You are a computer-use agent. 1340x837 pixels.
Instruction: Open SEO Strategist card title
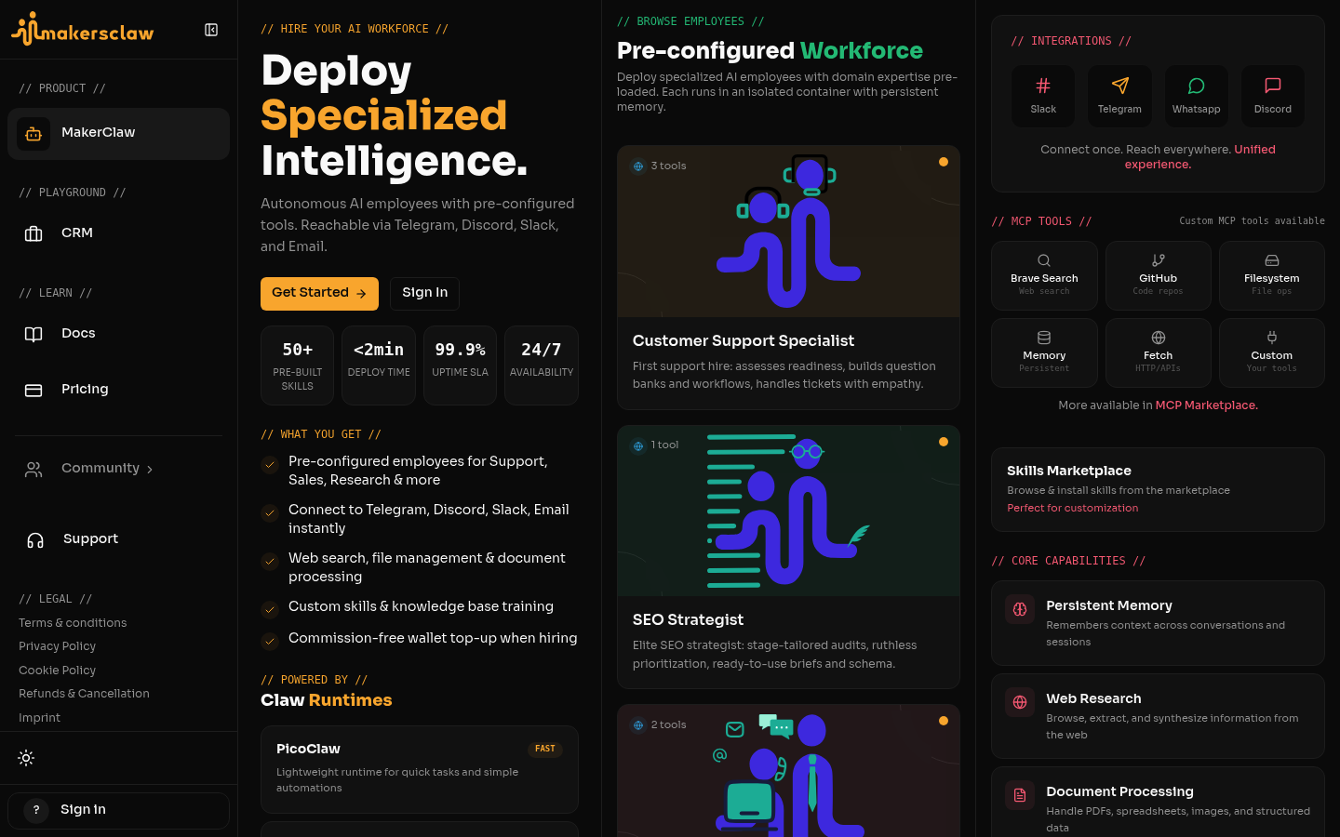(x=688, y=620)
